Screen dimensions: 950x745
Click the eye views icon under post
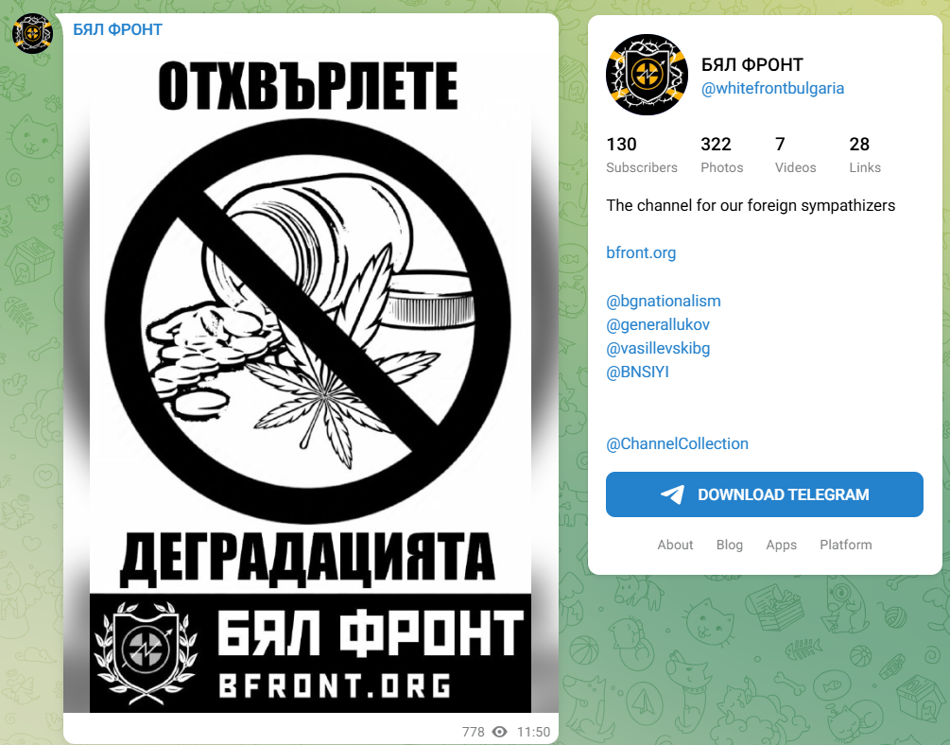point(500,732)
